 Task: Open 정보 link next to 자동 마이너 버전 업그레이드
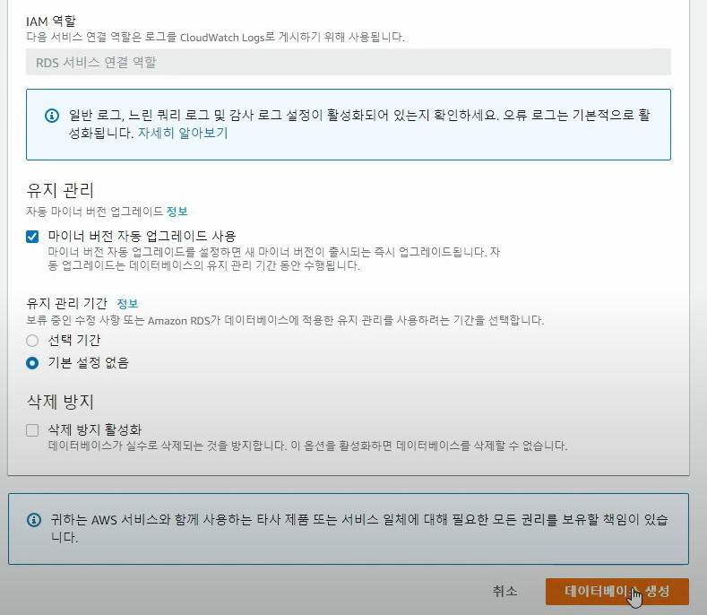(177, 212)
